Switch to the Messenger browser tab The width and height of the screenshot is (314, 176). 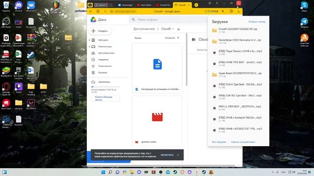coord(125,5)
